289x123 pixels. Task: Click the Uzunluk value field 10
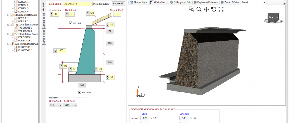tap(56, 14)
